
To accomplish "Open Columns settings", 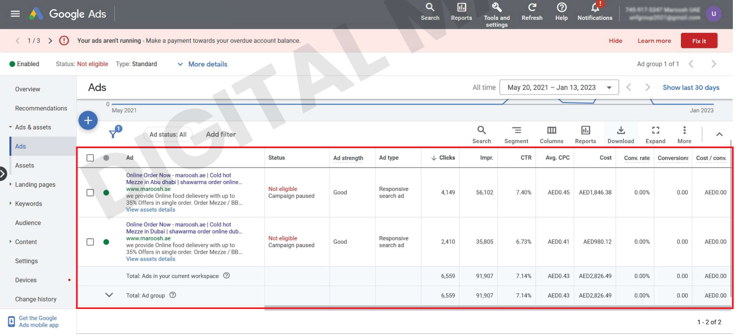I will tap(551, 135).
